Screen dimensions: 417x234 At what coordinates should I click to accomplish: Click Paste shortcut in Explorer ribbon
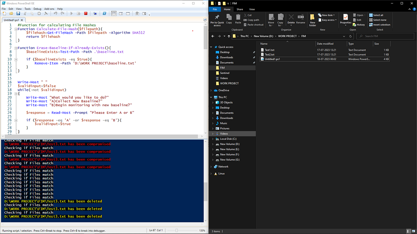tap(254, 25)
